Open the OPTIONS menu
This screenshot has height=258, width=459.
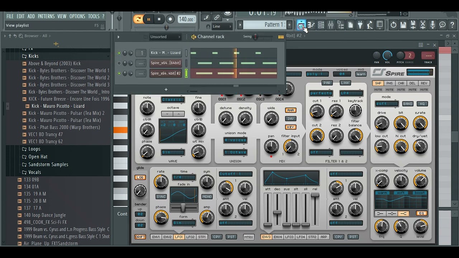coord(77,16)
